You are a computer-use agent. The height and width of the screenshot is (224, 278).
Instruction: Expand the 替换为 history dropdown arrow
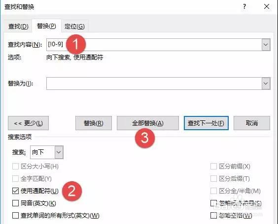point(266,84)
